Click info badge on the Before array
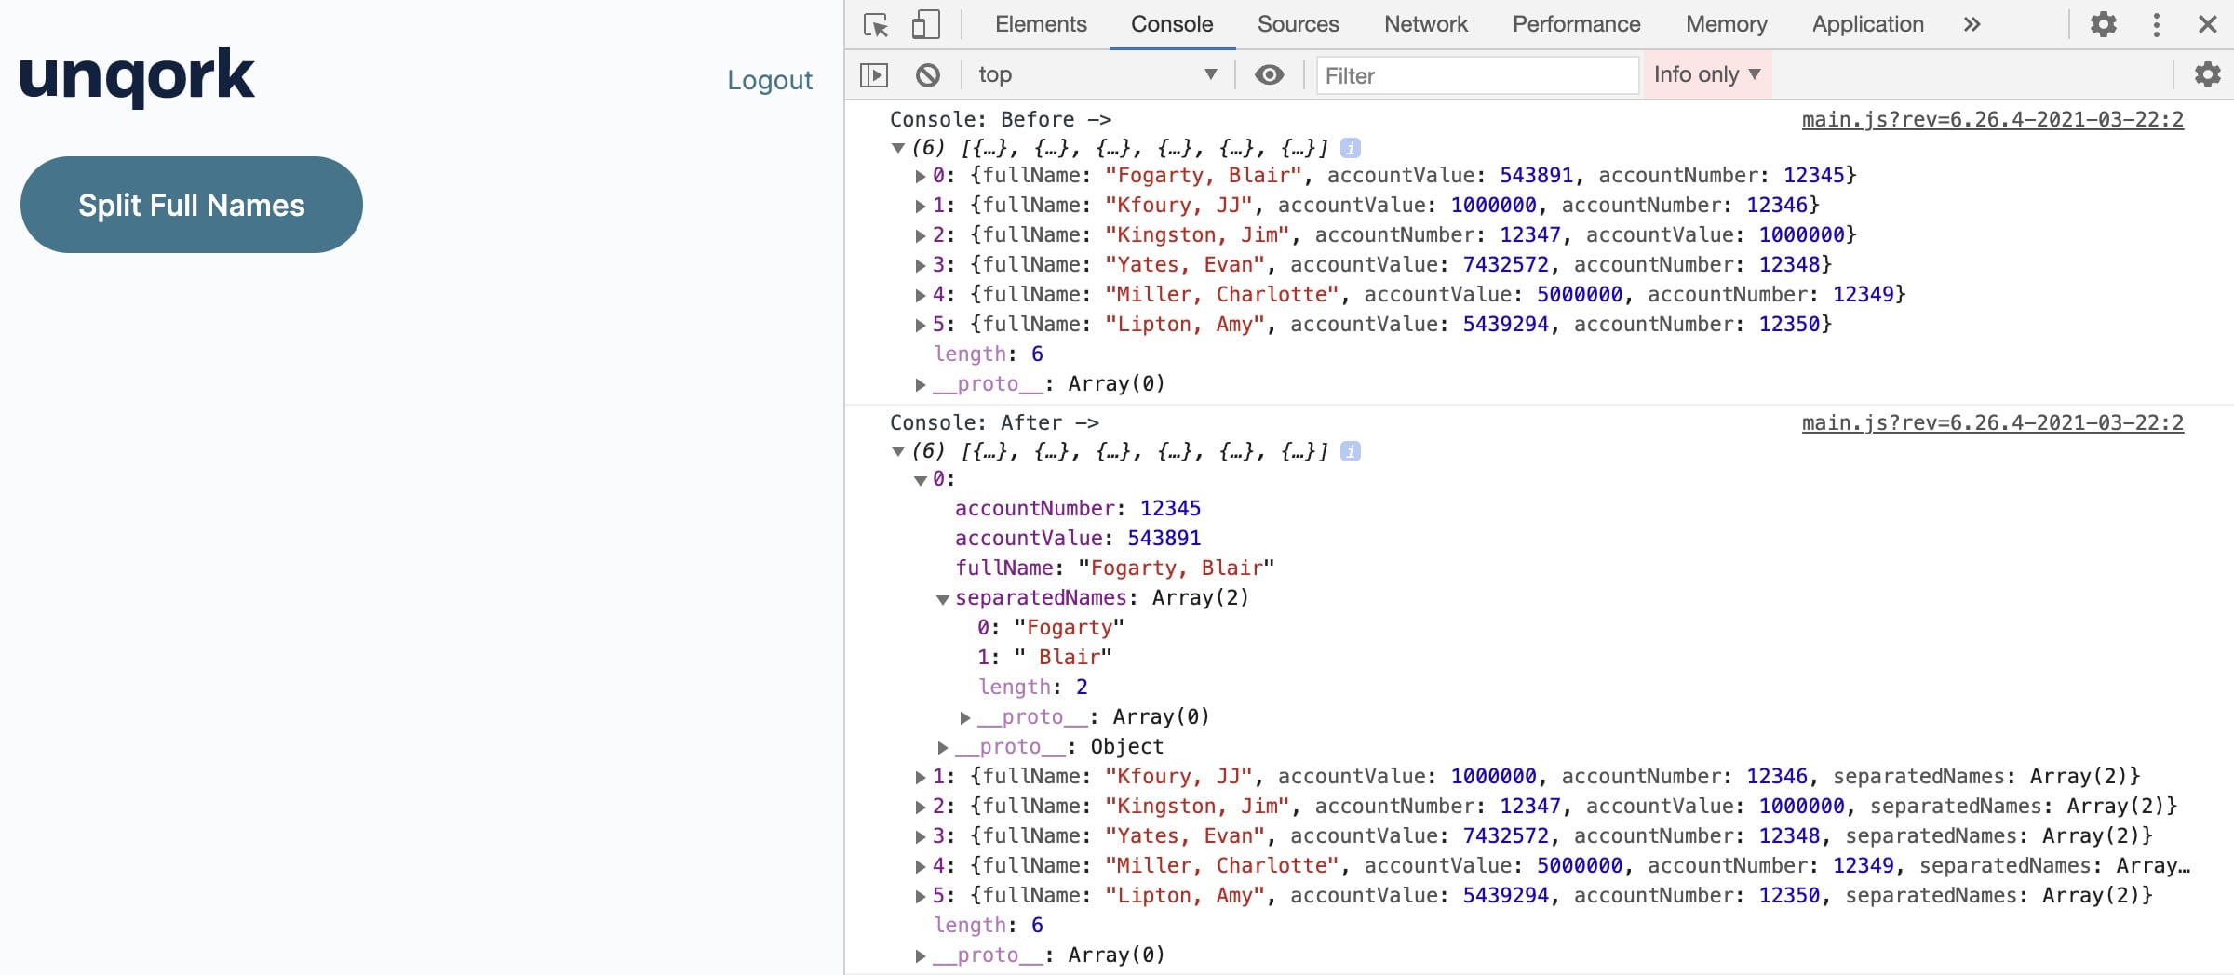The width and height of the screenshot is (2234, 975). tap(1351, 148)
